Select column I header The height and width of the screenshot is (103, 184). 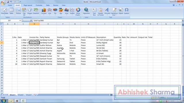tap(105, 24)
